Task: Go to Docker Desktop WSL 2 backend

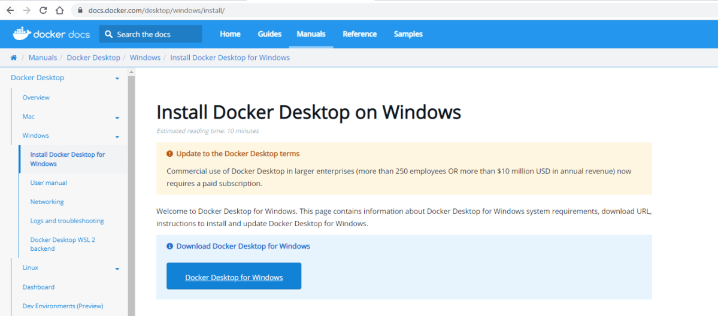Action: click(x=63, y=244)
